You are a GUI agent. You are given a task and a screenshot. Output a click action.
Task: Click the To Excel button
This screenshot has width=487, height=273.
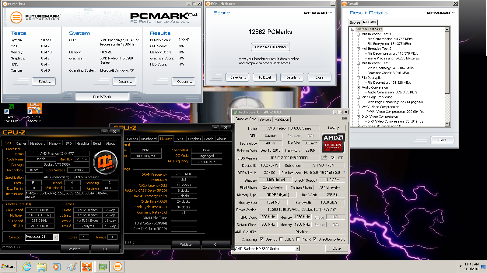coord(265,77)
